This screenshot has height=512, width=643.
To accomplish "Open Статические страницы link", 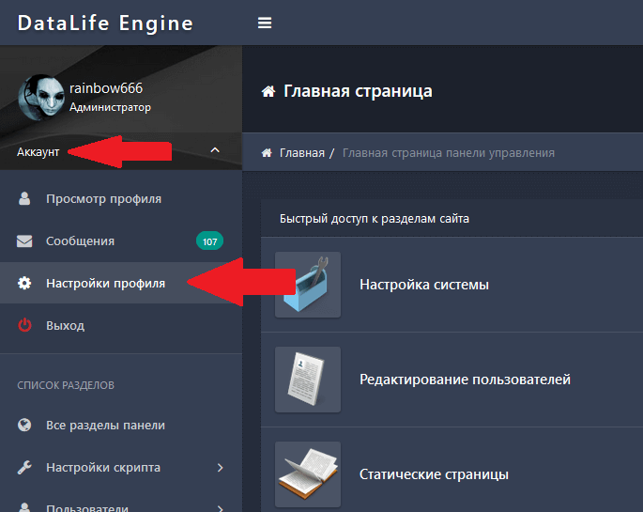I will point(434,474).
